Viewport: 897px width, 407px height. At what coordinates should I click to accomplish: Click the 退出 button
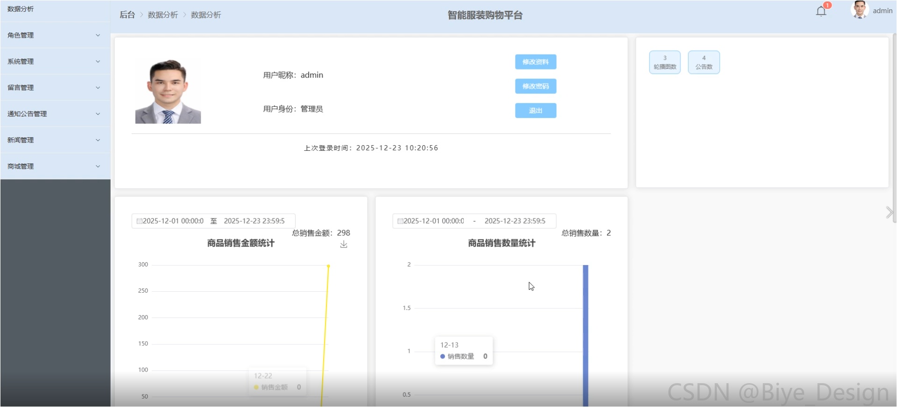point(536,111)
